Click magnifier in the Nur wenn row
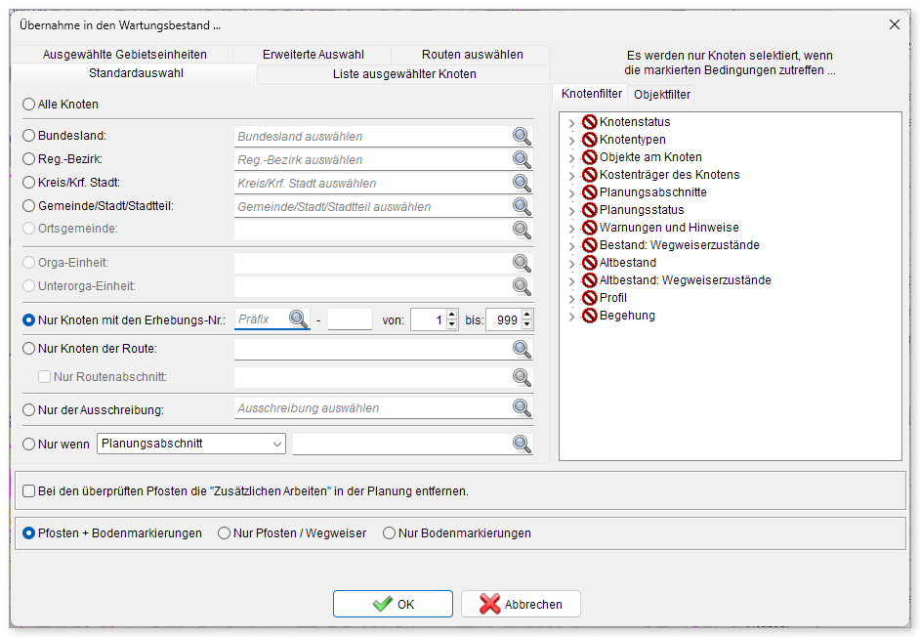Image resolution: width=920 pixels, height=637 pixels. coord(522,444)
